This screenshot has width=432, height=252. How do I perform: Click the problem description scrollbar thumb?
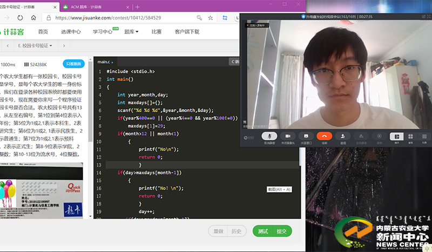tap(90, 101)
